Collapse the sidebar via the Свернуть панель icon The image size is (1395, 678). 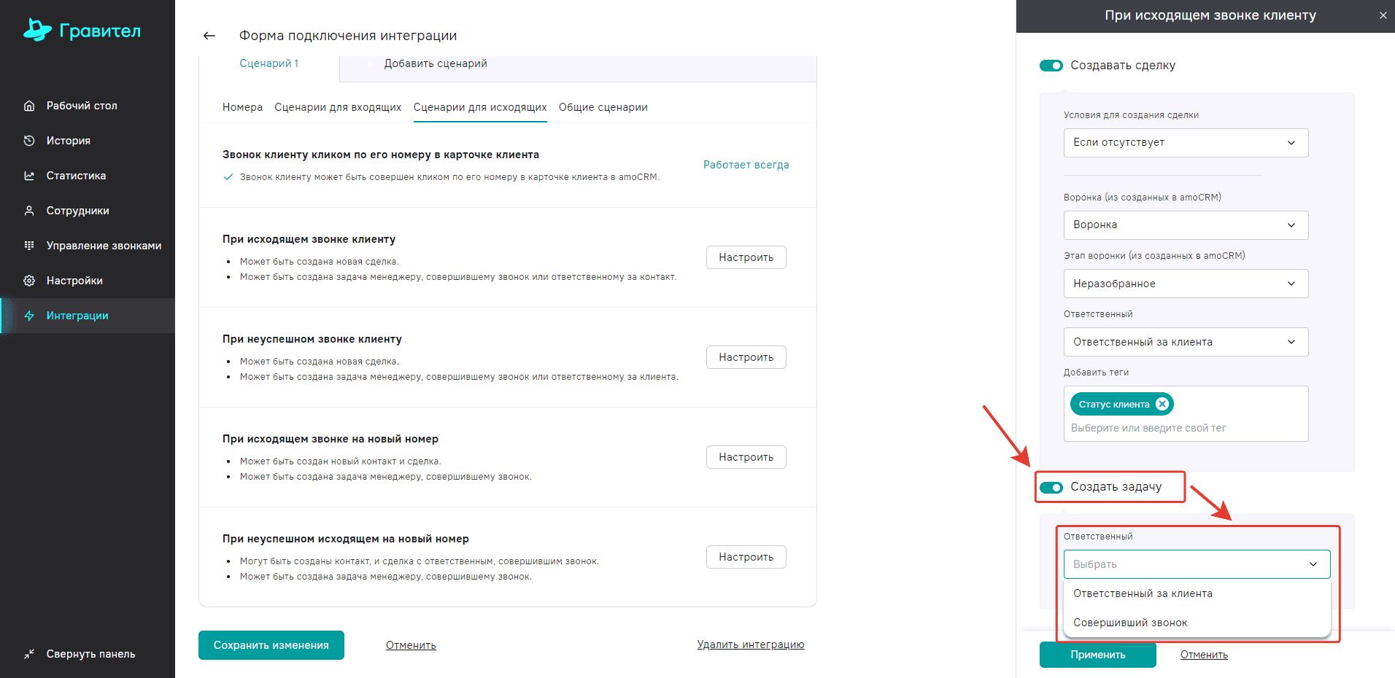coord(29,654)
